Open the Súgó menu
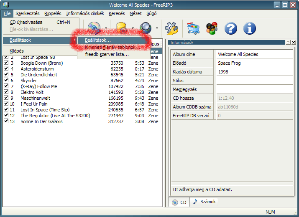The image size is (299, 217). (x=151, y=13)
